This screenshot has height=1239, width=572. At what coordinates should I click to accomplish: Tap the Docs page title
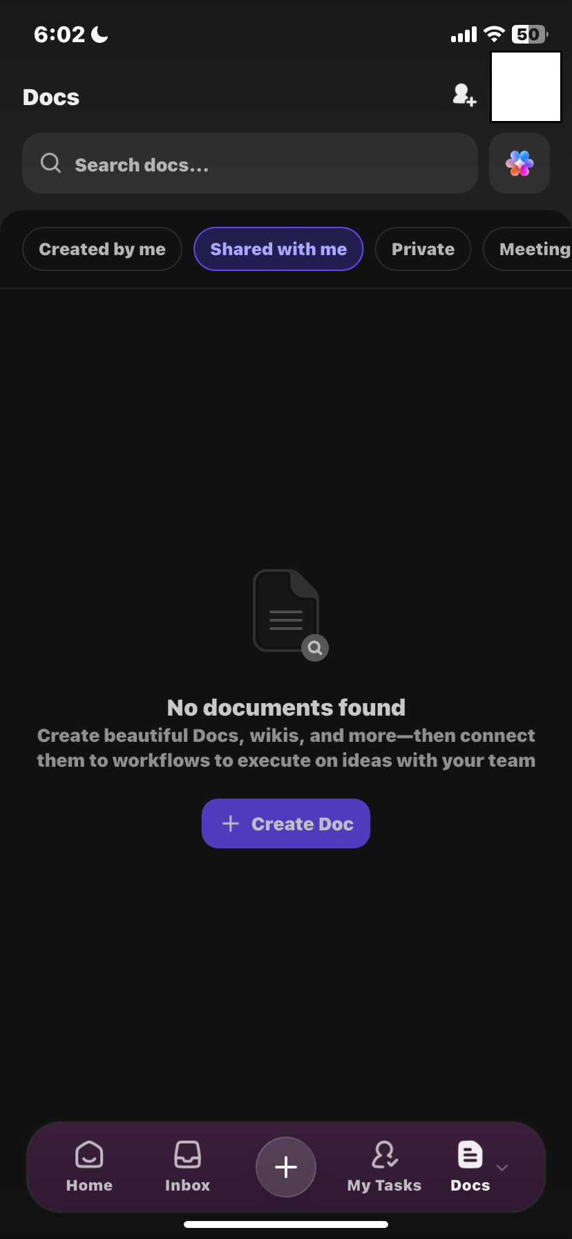pyautogui.click(x=51, y=97)
